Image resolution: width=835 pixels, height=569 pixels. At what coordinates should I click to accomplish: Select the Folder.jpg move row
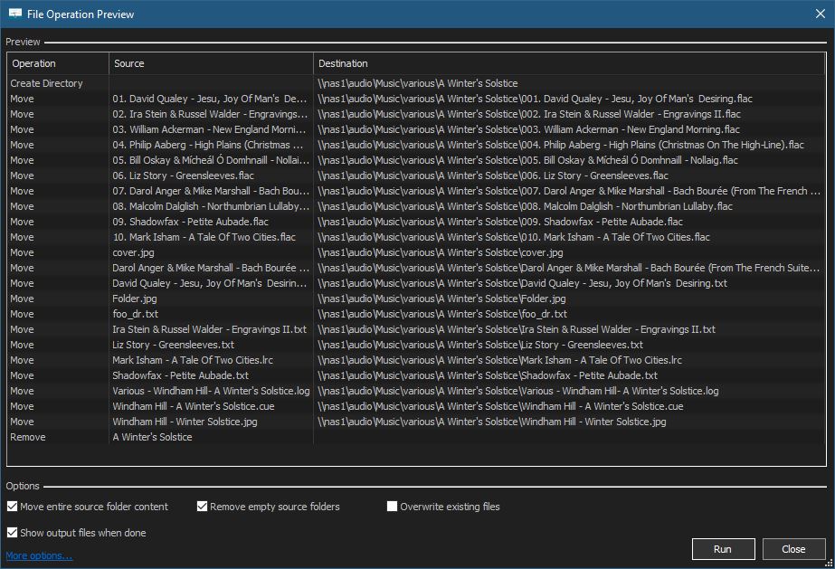(x=135, y=299)
